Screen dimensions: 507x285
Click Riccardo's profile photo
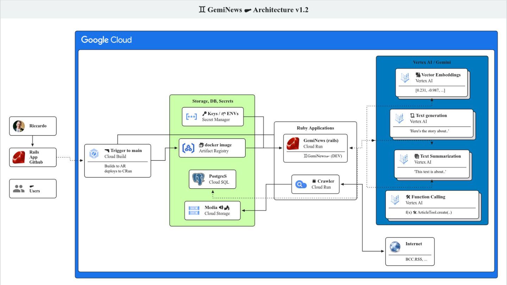coord(19,126)
